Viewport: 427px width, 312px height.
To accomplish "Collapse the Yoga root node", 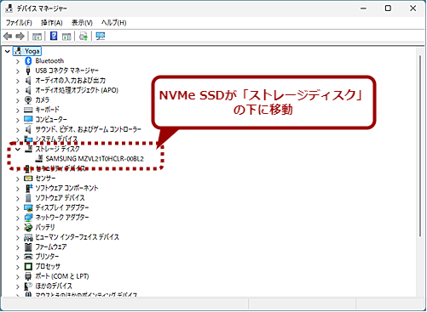I will pos(8,51).
